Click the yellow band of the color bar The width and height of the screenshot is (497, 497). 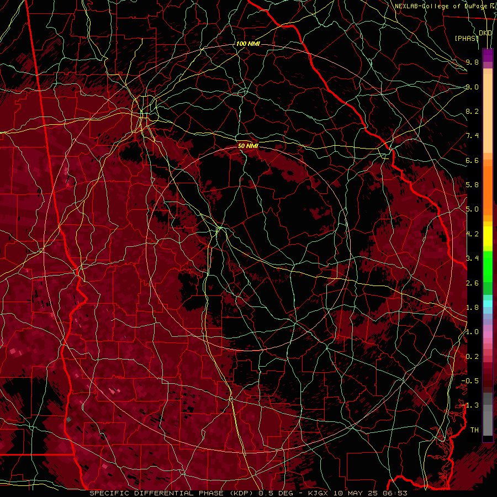[488, 236]
